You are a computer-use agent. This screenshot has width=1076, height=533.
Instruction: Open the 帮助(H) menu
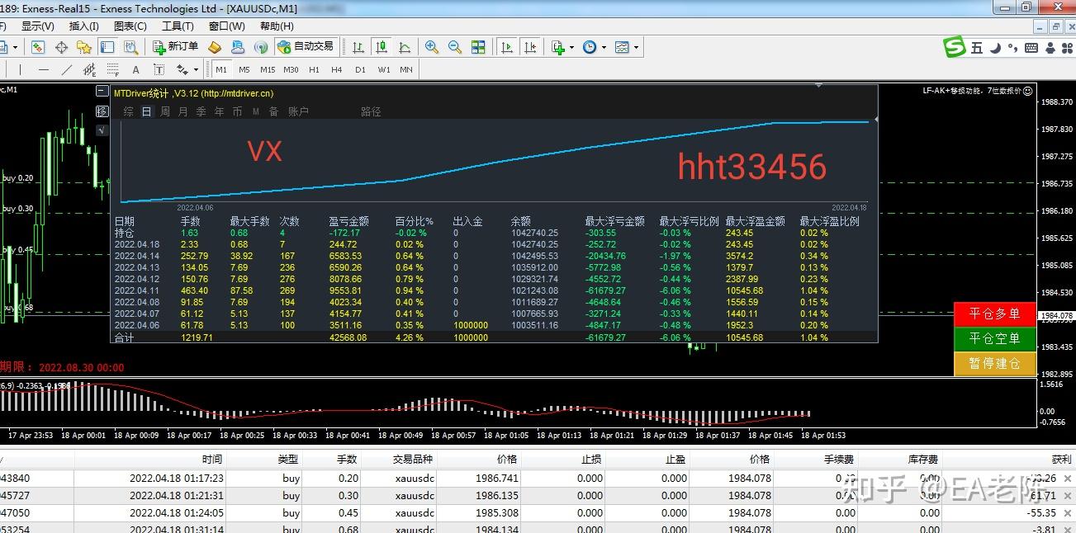(277, 26)
